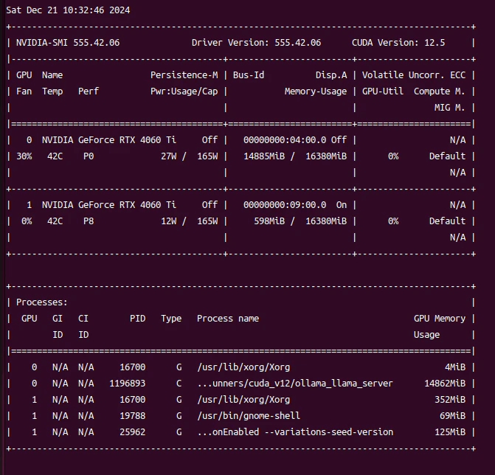Click the P8 performance state

click(89, 221)
